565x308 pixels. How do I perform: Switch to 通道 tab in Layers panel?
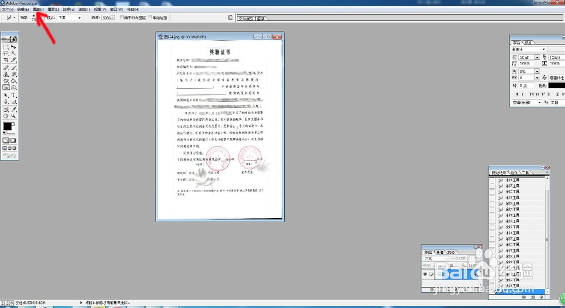click(440, 252)
